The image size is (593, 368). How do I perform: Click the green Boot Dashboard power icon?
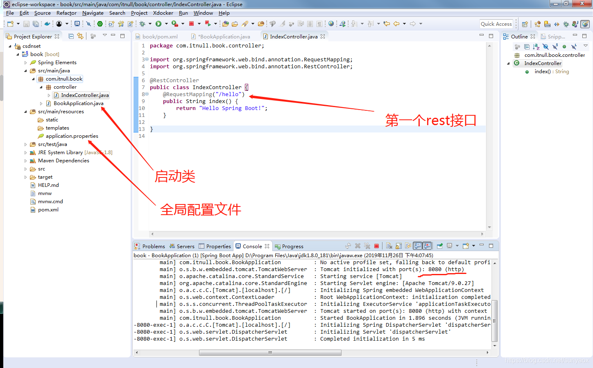[x=100, y=24]
